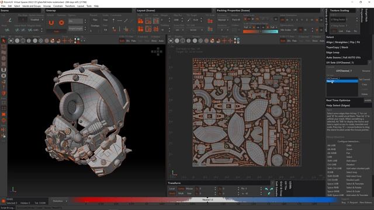Click the top Scale icon in Layout
This screenshot has height=210, width=374.
point(156,21)
